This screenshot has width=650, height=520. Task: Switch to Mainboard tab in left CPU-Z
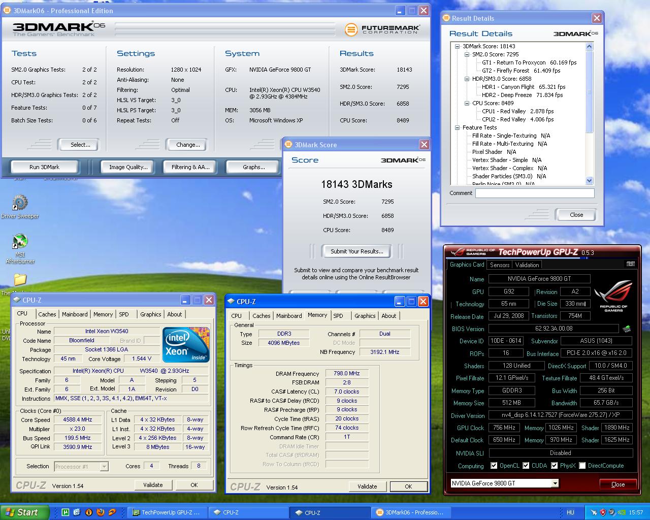75,314
